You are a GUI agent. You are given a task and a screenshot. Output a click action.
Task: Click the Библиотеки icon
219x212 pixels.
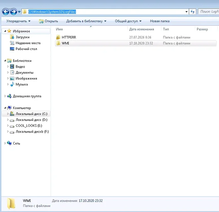click(9, 61)
